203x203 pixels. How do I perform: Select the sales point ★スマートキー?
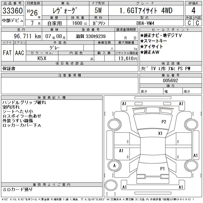pyautogui.click(x=154, y=41)
